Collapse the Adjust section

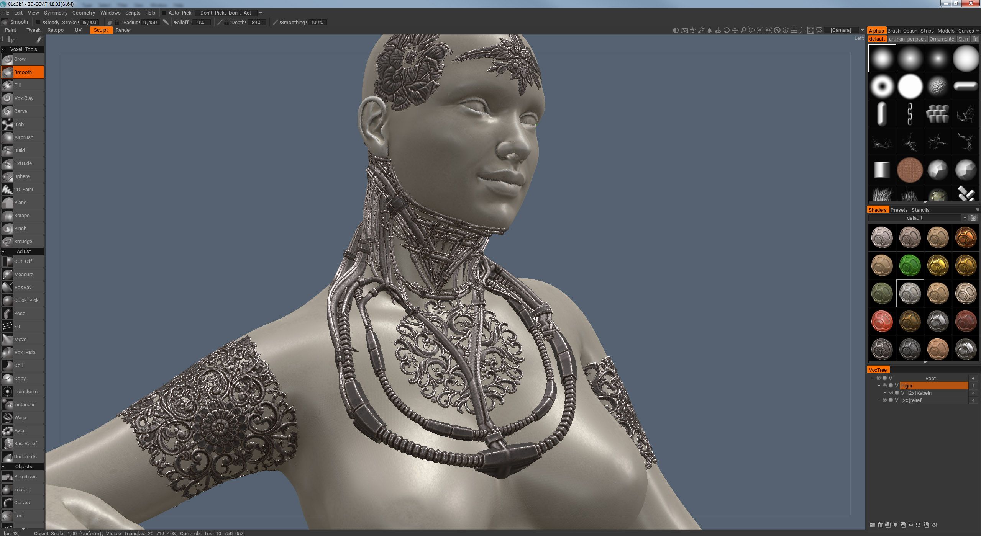pyautogui.click(x=3, y=252)
